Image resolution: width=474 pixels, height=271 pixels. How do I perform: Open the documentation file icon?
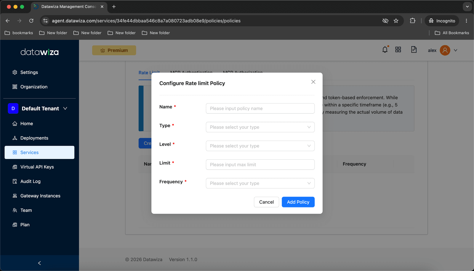coord(414,50)
